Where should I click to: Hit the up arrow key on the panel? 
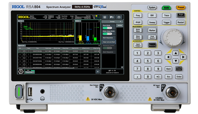(175, 53)
